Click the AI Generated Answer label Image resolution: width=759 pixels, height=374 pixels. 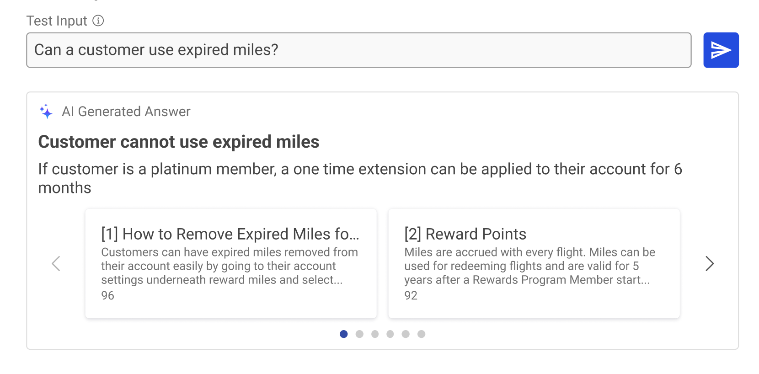[126, 112]
